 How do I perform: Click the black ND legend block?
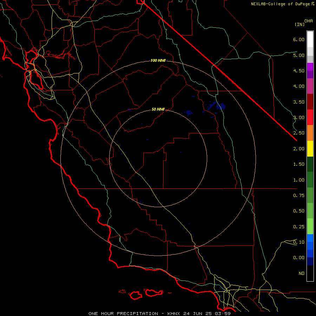pos(310,273)
